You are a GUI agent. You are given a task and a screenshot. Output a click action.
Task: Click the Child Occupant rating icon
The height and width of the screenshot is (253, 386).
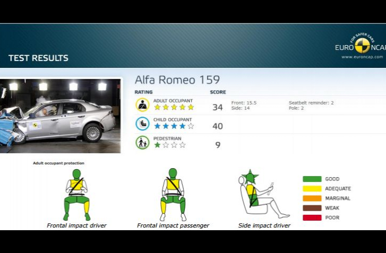[142, 124]
